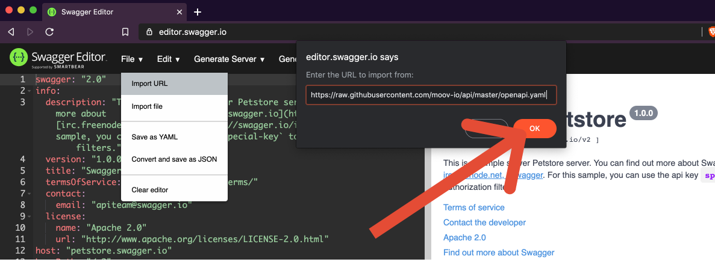
Task: Select Clear editor menu item
Action: [x=174, y=190]
